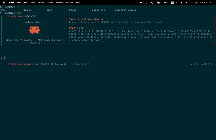Open the Edit menu

click(26, 3)
